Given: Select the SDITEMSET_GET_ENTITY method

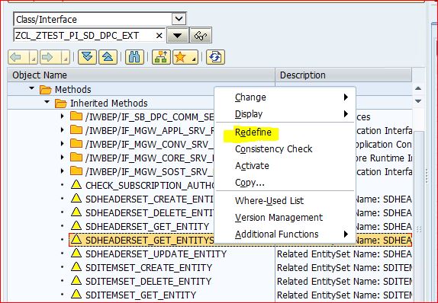Looking at the screenshot, I should coord(140,295).
